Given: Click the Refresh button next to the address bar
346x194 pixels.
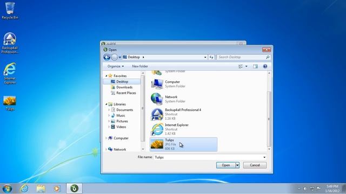Looking at the screenshot, I should click(211, 57).
